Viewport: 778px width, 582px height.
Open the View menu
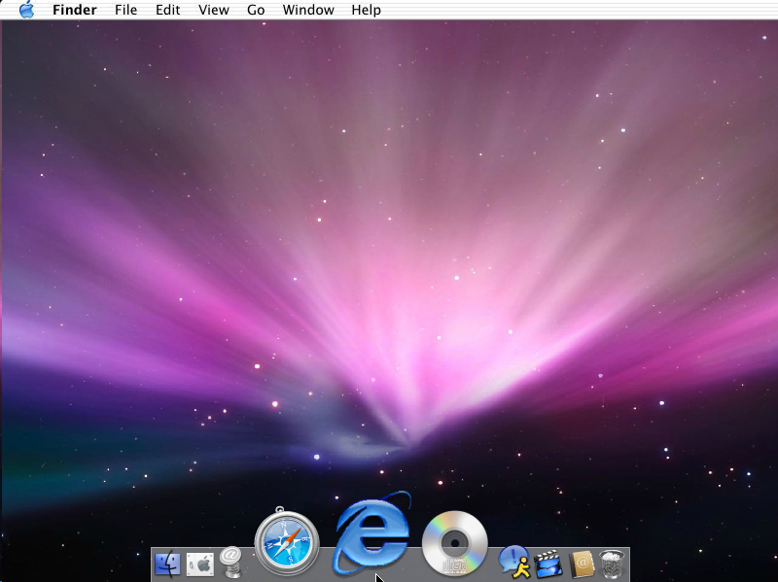[214, 10]
